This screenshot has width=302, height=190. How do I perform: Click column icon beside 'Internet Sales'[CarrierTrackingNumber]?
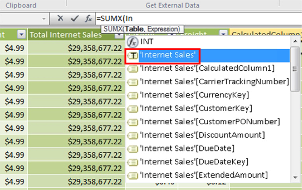tap(133, 82)
